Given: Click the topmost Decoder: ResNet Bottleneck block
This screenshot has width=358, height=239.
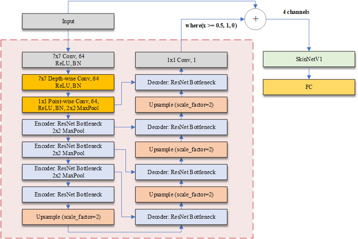Looking at the screenshot, I should 181,82.
